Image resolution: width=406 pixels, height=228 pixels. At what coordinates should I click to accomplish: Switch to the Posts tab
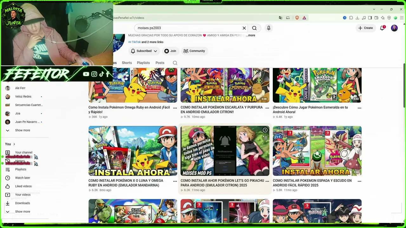coord(160,63)
